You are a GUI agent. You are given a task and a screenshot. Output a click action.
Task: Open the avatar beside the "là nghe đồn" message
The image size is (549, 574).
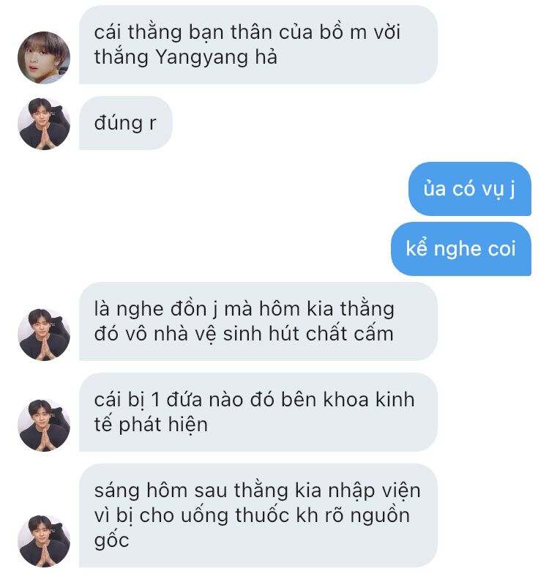click(x=44, y=335)
